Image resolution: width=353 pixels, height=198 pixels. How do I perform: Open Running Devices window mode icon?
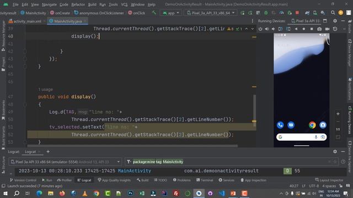[x=325, y=21]
